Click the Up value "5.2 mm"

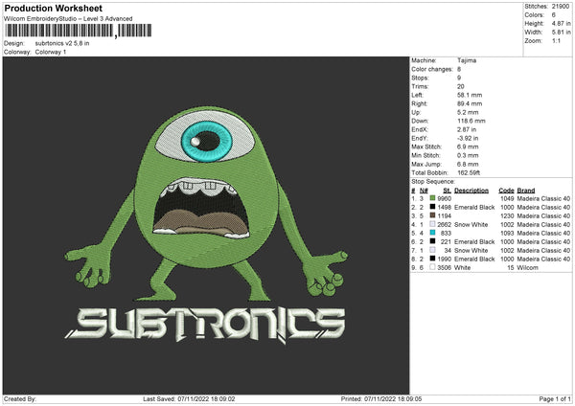468,112
